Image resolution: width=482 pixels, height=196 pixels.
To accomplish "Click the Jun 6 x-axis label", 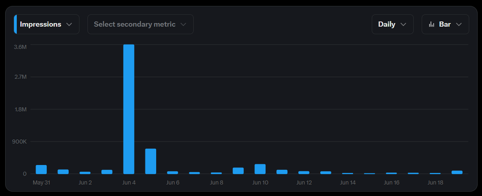I will tap(173, 183).
